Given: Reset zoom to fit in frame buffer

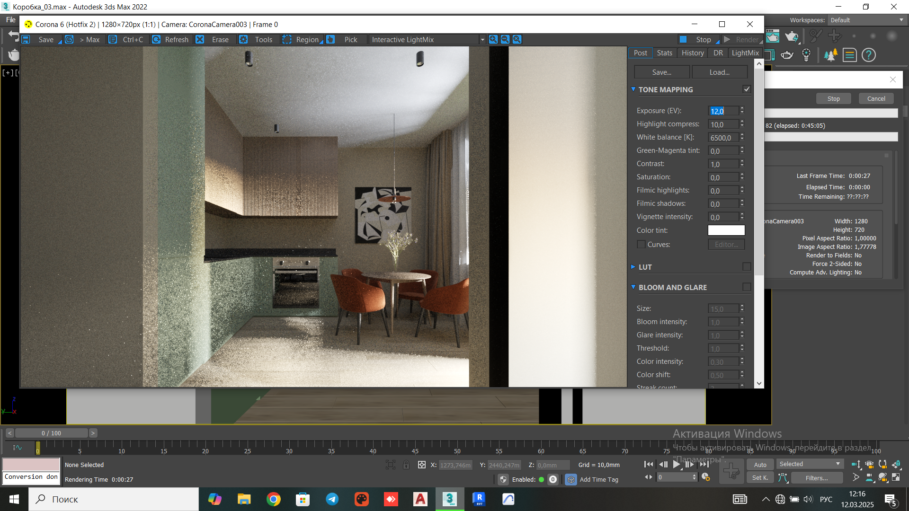Looking at the screenshot, I should point(517,40).
